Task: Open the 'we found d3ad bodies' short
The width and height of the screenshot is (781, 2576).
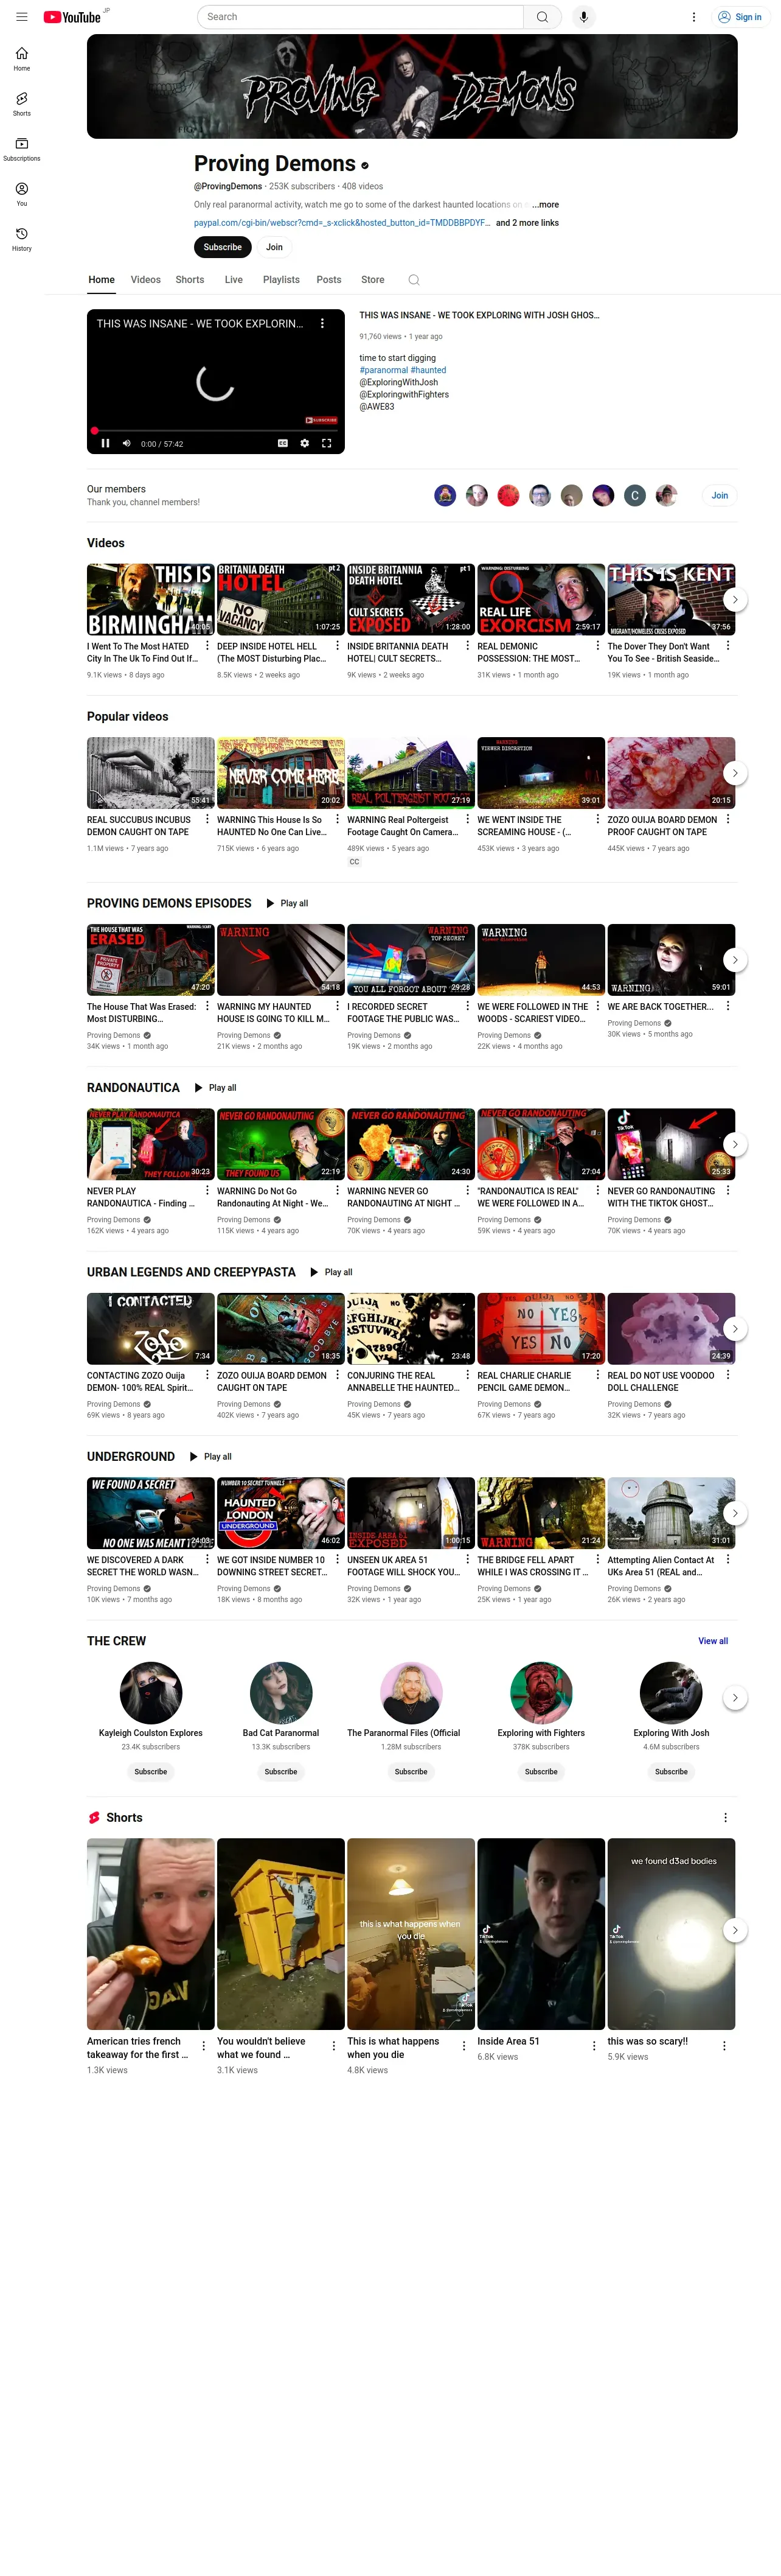Action: pyautogui.click(x=671, y=1933)
